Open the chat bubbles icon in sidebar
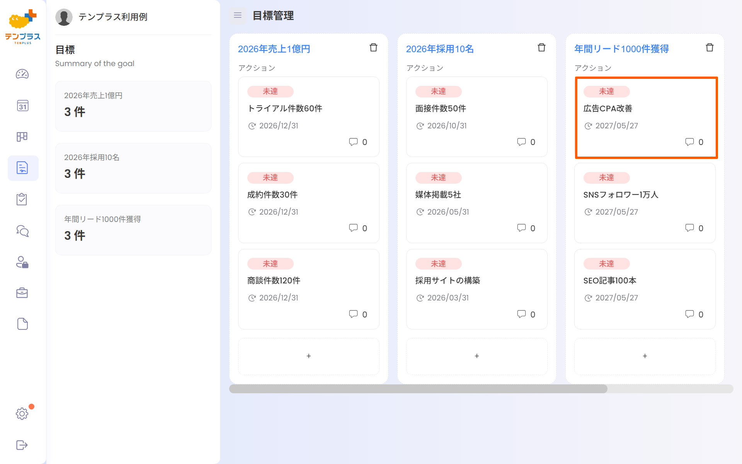Viewport: 742px width, 464px height. [x=22, y=231]
